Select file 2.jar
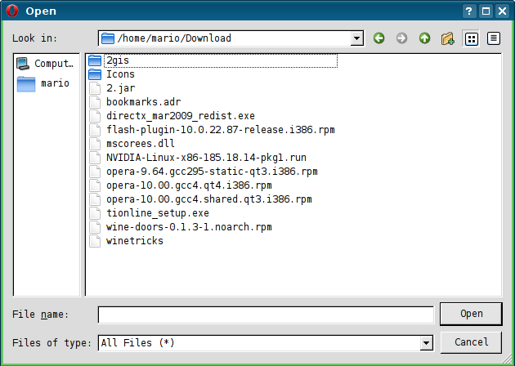 click(x=112, y=88)
